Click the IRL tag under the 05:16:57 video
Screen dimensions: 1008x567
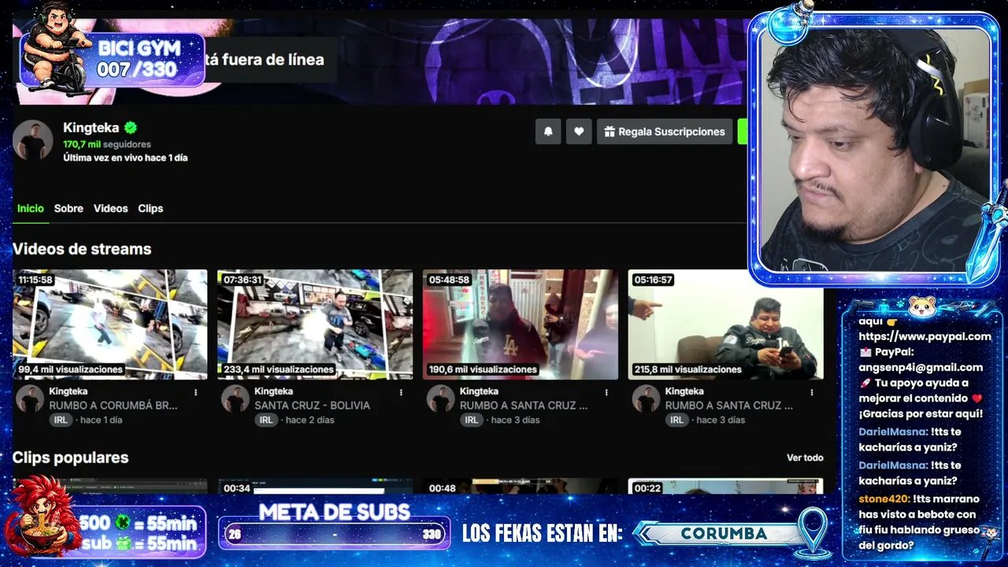[x=676, y=421]
